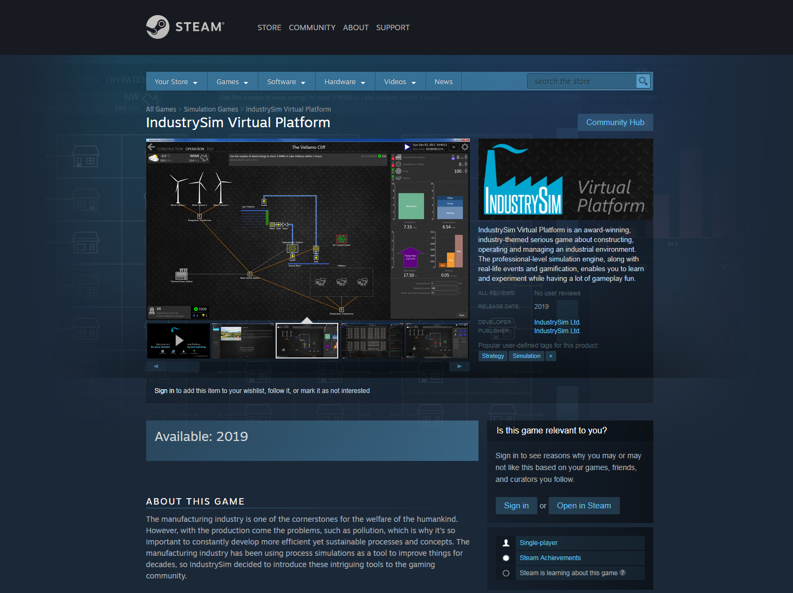Image resolution: width=793 pixels, height=593 pixels.
Task: Open the Simulation Games breadcrumb link
Action: click(211, 109)
